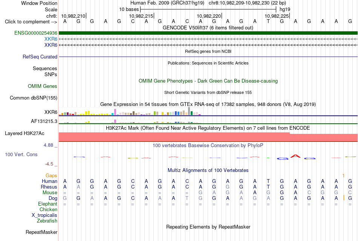Click the RefSeq genes from NCBI title

click(x=208, y=51)
